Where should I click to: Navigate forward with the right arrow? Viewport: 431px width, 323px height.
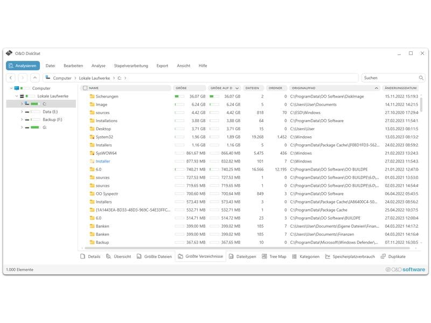pyautogui.click(x=23, y=78)
